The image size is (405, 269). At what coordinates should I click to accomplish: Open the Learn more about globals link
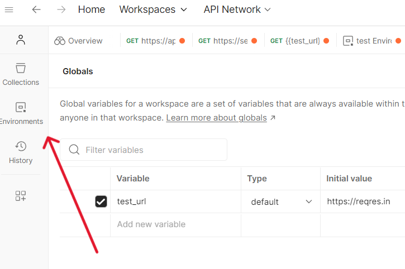click(216, 118)
